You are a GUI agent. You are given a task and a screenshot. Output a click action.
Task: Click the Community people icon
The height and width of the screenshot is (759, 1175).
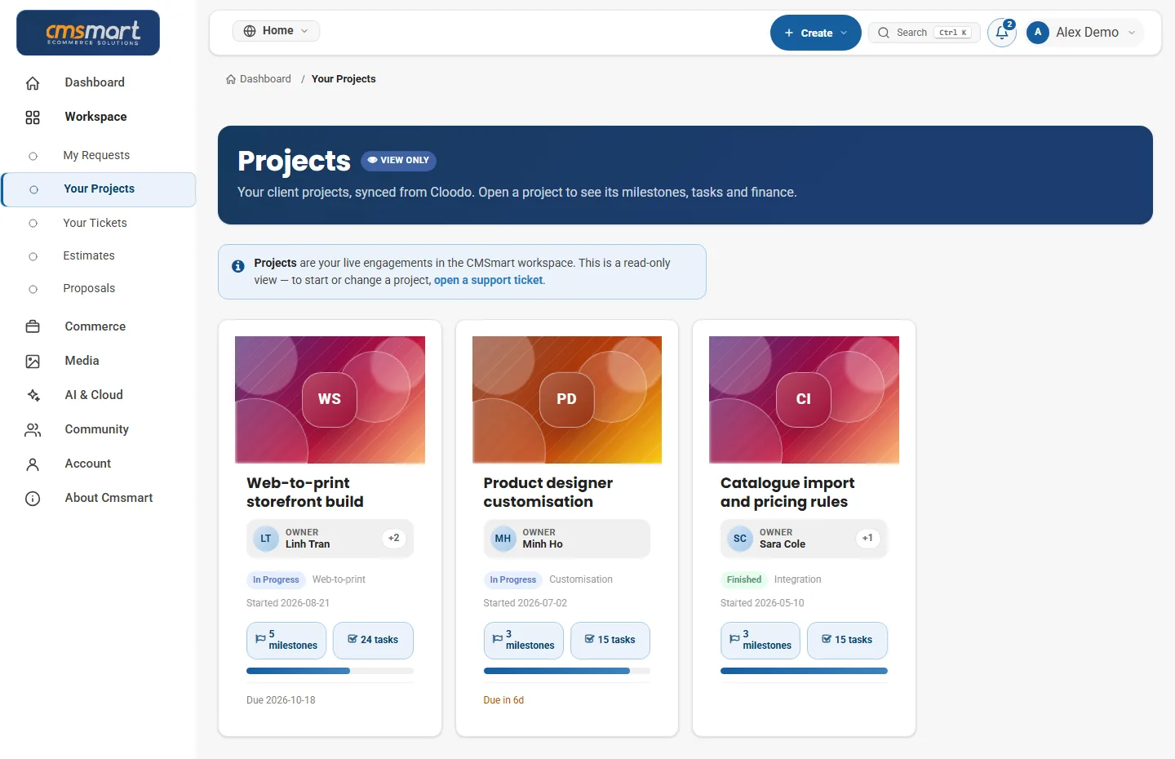(33, 429)
